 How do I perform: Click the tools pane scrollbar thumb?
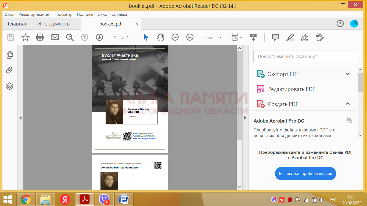(360, 82)
